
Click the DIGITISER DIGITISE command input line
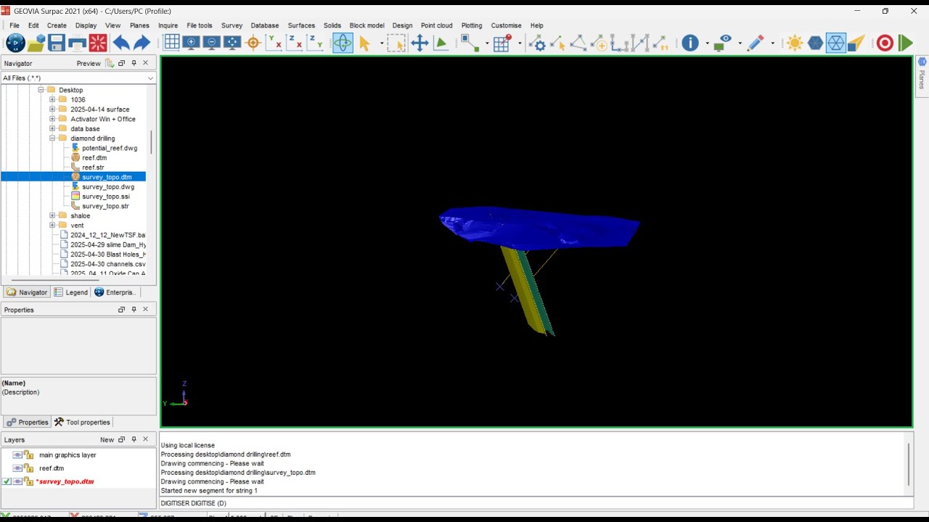point(536,503)
